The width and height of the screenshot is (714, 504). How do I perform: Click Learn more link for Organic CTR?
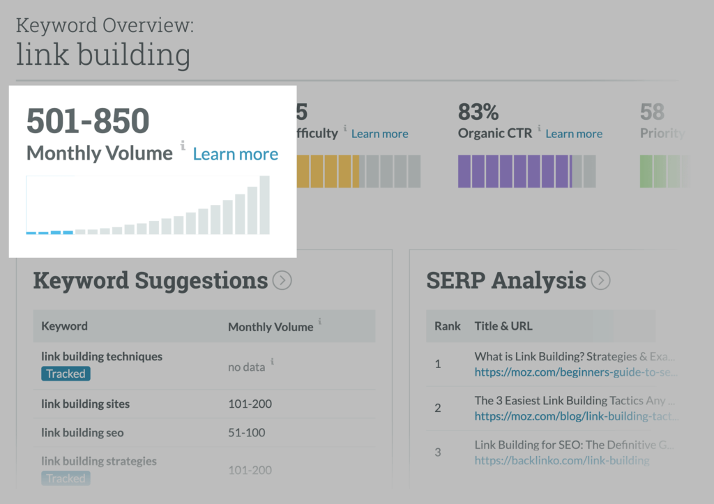coord(574,134)
